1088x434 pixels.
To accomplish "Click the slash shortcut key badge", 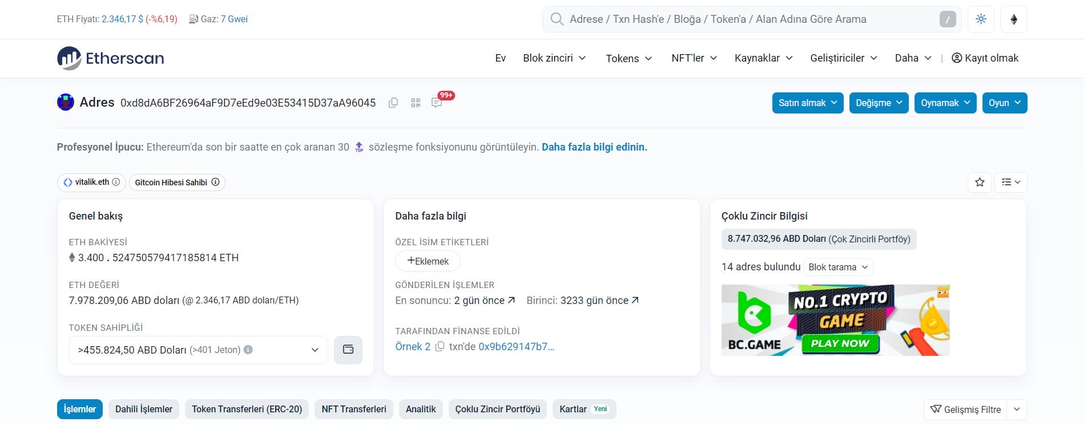I will tap(948, 19).
